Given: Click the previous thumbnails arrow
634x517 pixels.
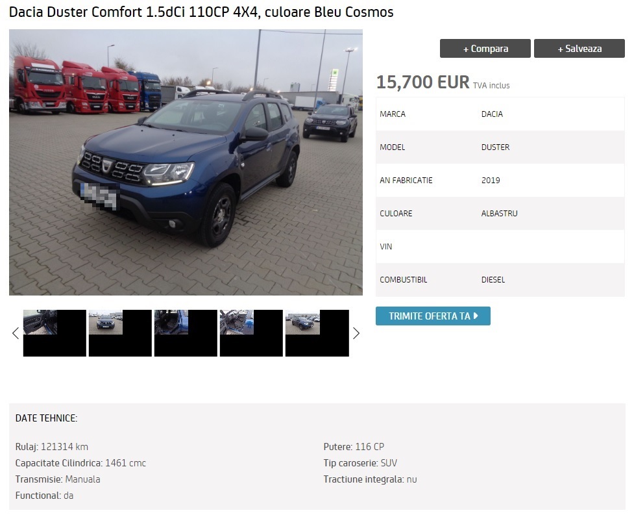Looking at the screenshot, I should tap(16, 333).
